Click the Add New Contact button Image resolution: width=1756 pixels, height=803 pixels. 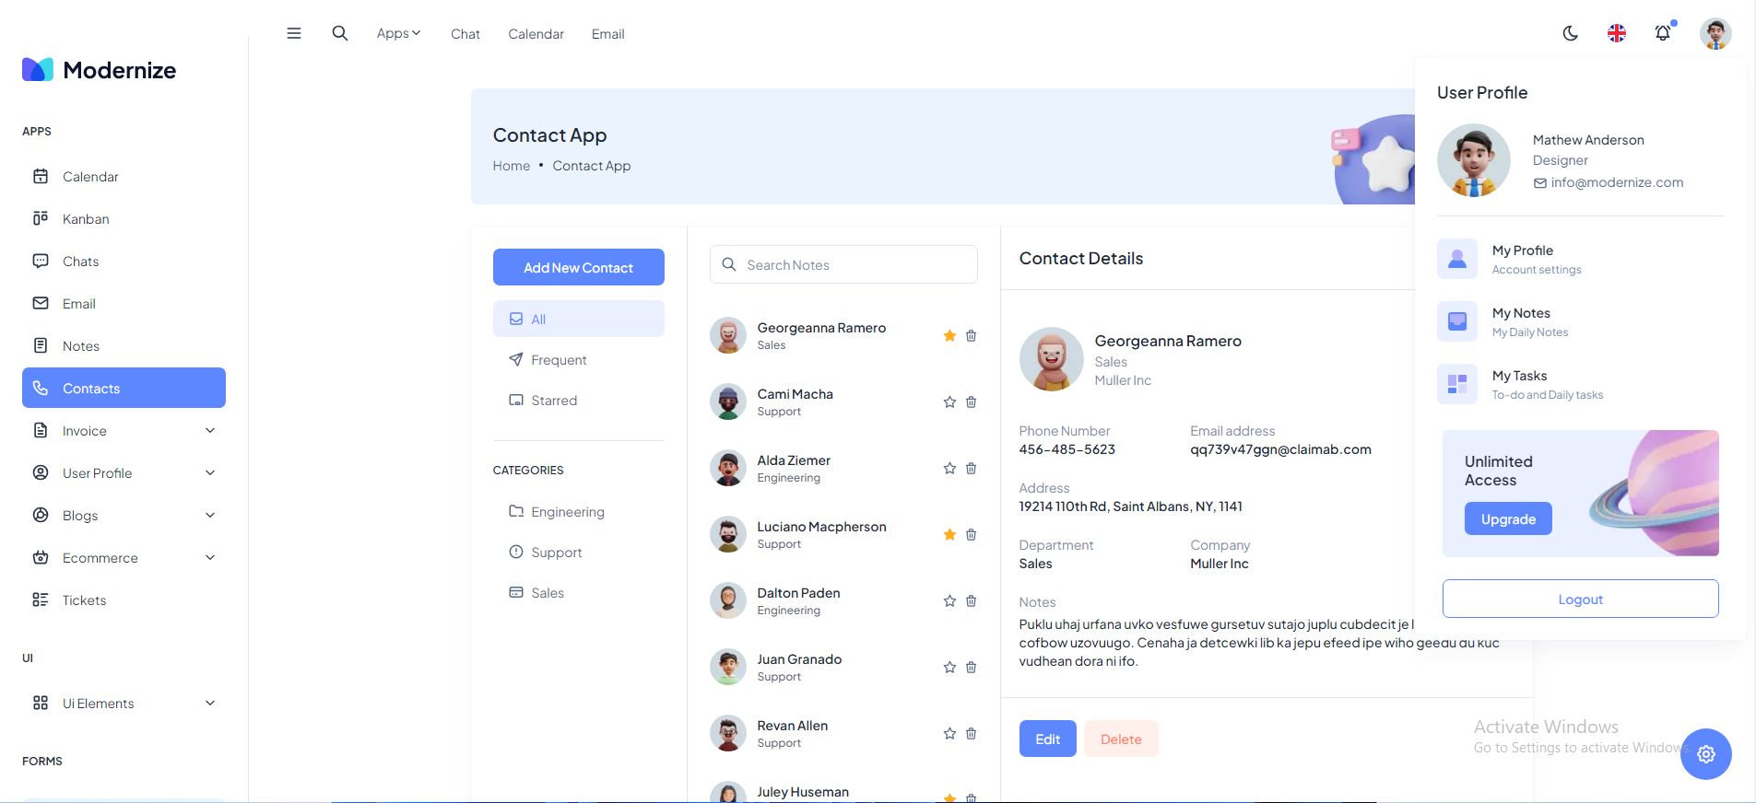578,267
